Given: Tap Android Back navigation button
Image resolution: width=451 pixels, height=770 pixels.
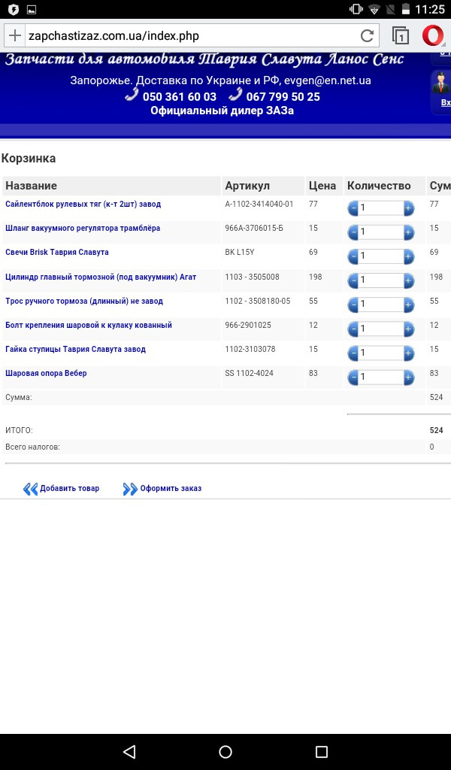Looking at the screenshot, I should click(x=129, y=751).
